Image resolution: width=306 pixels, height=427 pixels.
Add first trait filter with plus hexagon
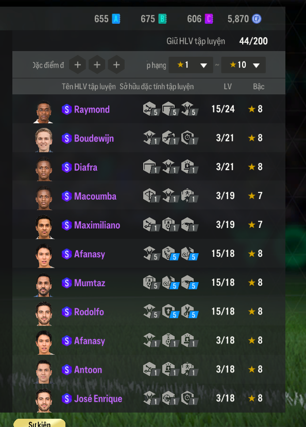[77, 65]
